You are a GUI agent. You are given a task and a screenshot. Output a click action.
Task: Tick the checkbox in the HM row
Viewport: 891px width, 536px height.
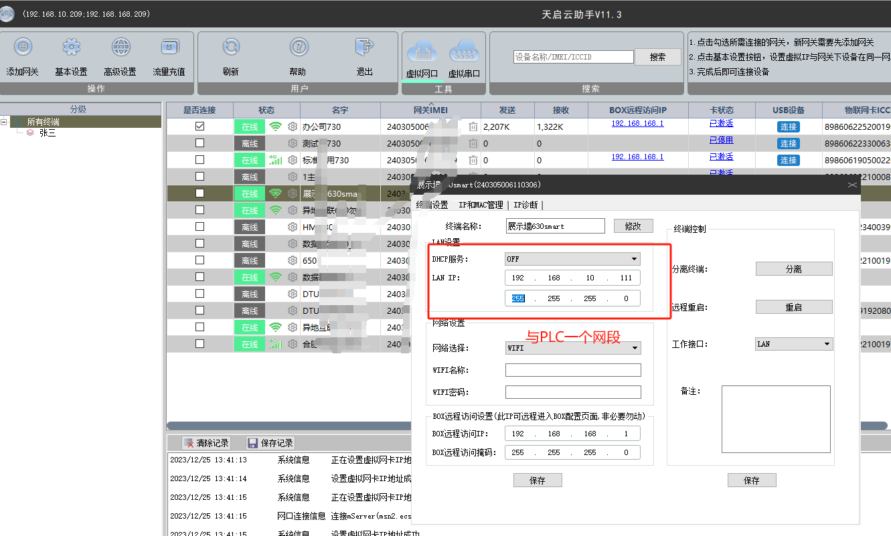[x=199, y=226]
